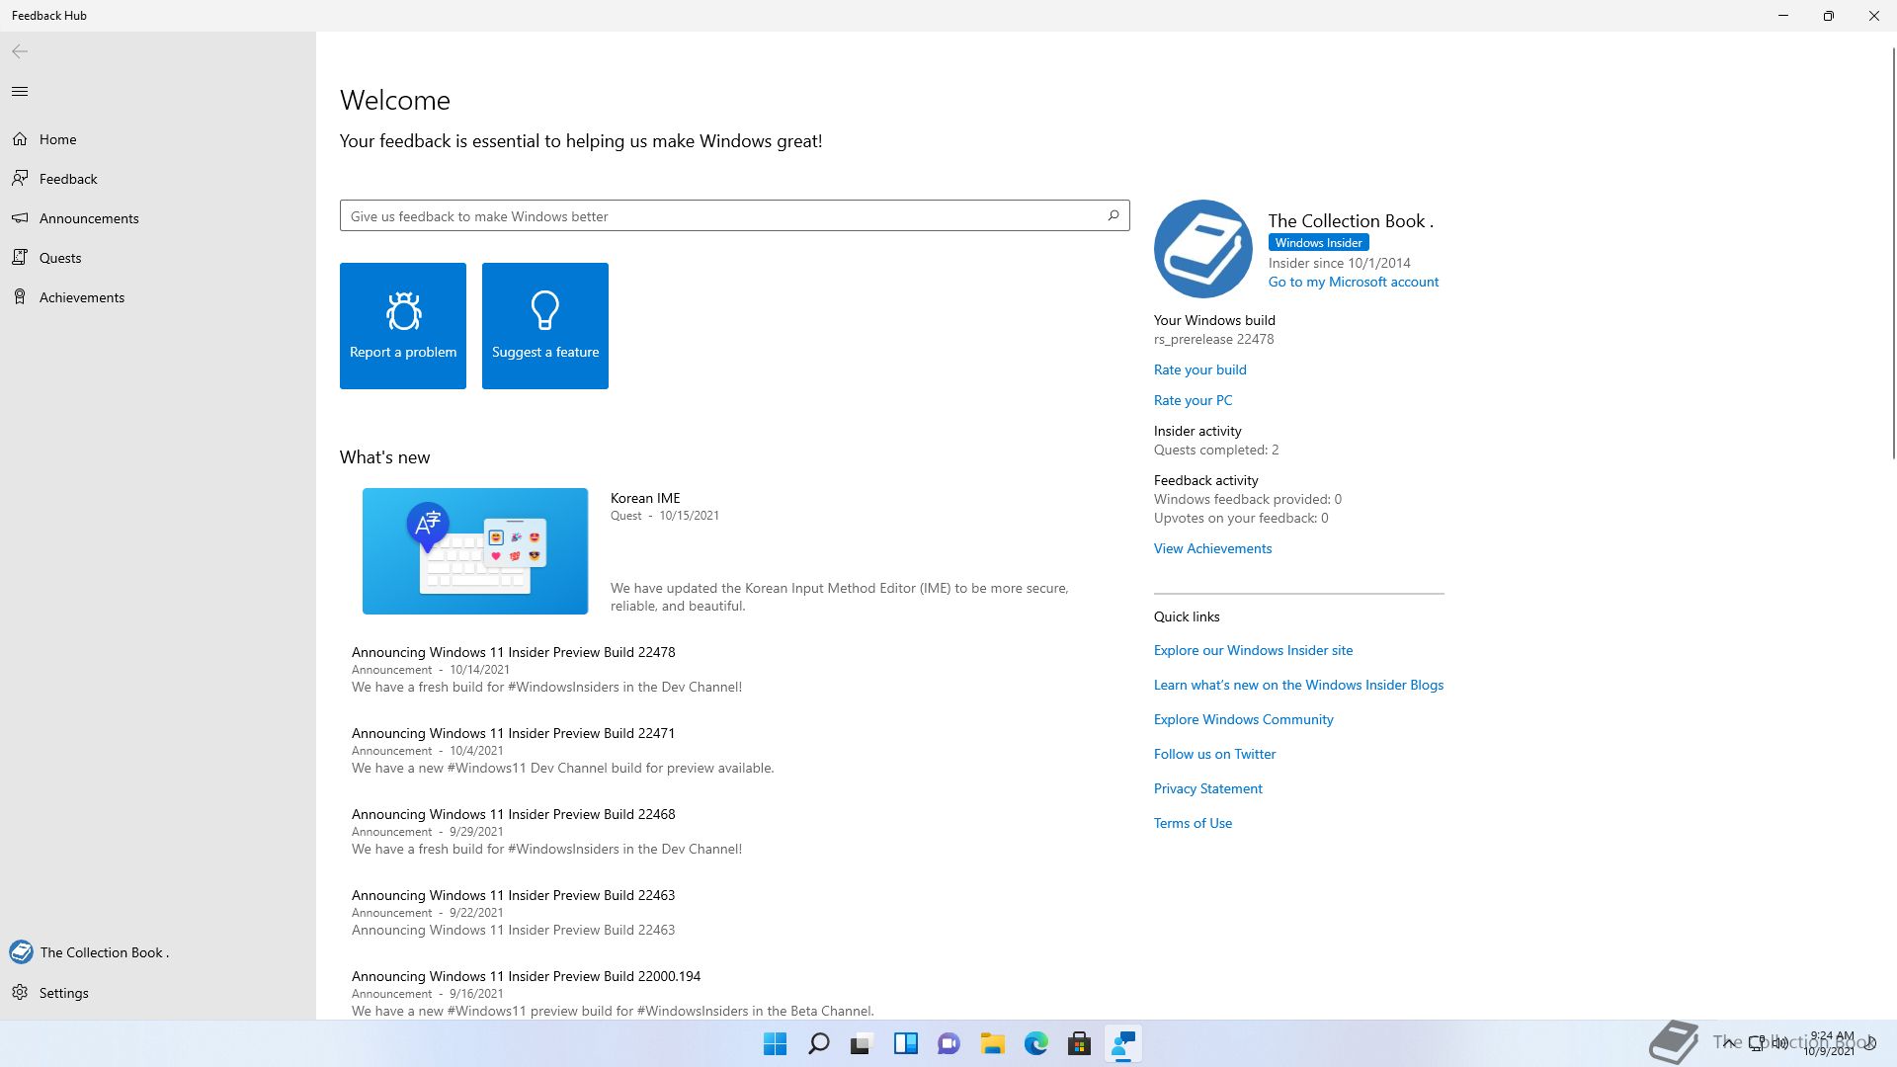Click the bug icon on Report tile
1897x1067 pixels.
(x=403, y=310)
